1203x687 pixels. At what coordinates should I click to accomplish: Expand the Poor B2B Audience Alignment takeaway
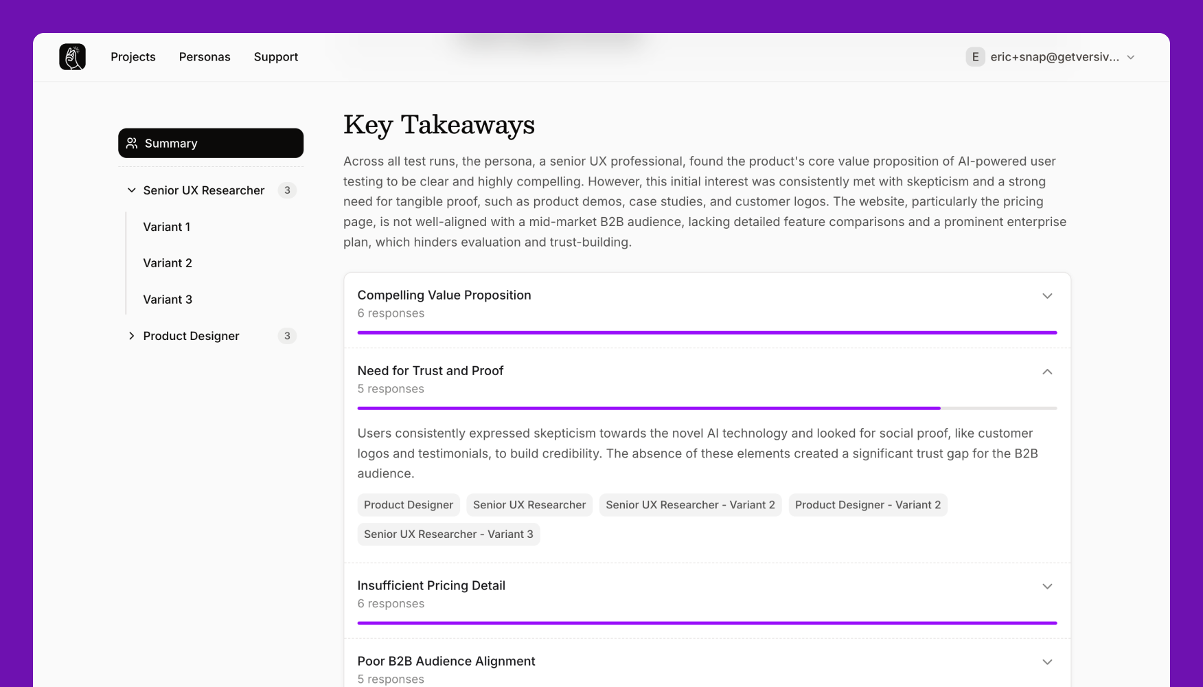click(x=1047, y=662)
